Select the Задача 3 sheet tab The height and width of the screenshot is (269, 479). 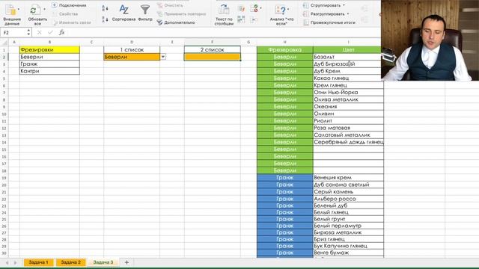pyautogui.click(x=103, y=262)
